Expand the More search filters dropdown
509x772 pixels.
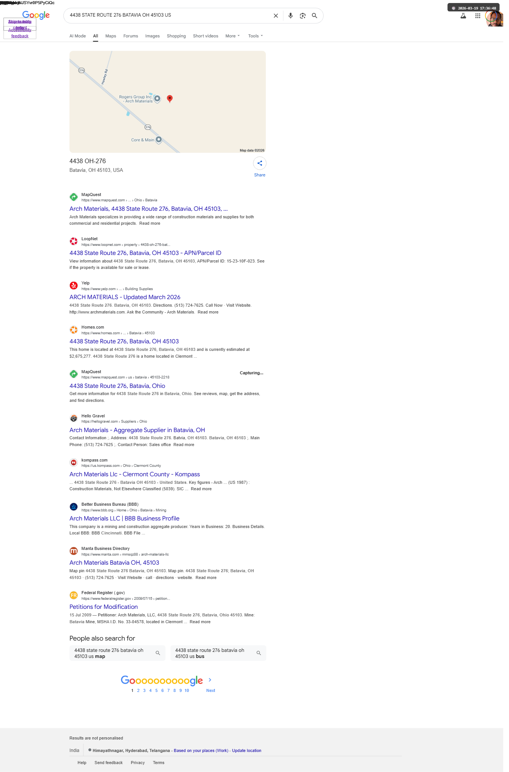pyautogui.click(x=233, y=36)
